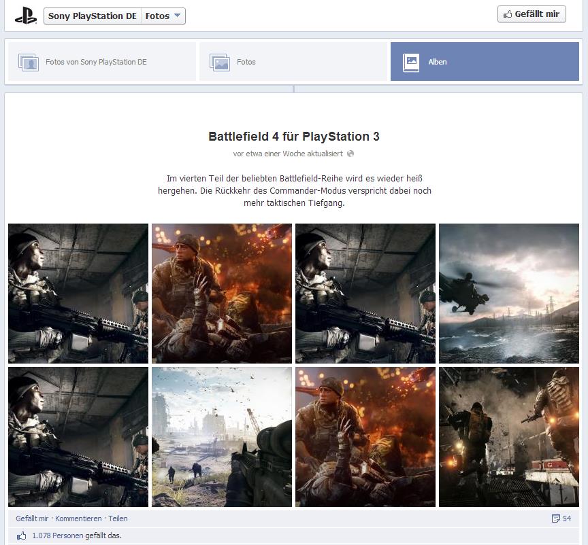
Task: Click the photo stack icon on the Fotos tab
Action: click(x=220, y=61)
